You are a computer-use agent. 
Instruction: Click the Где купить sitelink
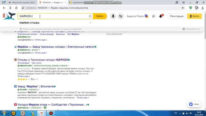tap(36, 63)
